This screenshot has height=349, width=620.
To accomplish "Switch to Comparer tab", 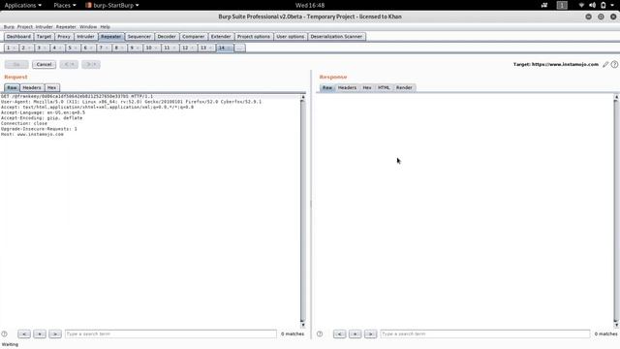I will [x=194, y=37].
